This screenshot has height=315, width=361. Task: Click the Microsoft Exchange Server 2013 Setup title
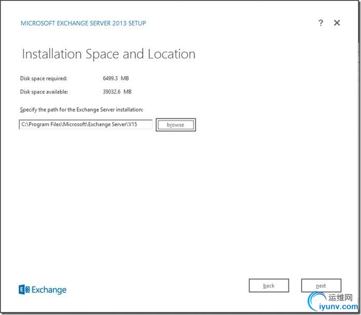(83, 23)
